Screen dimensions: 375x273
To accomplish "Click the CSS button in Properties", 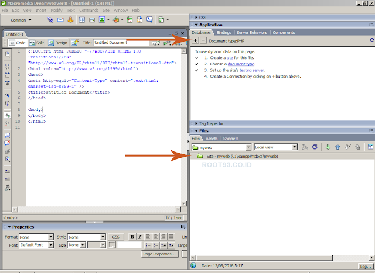I will [x=116, y=237].
